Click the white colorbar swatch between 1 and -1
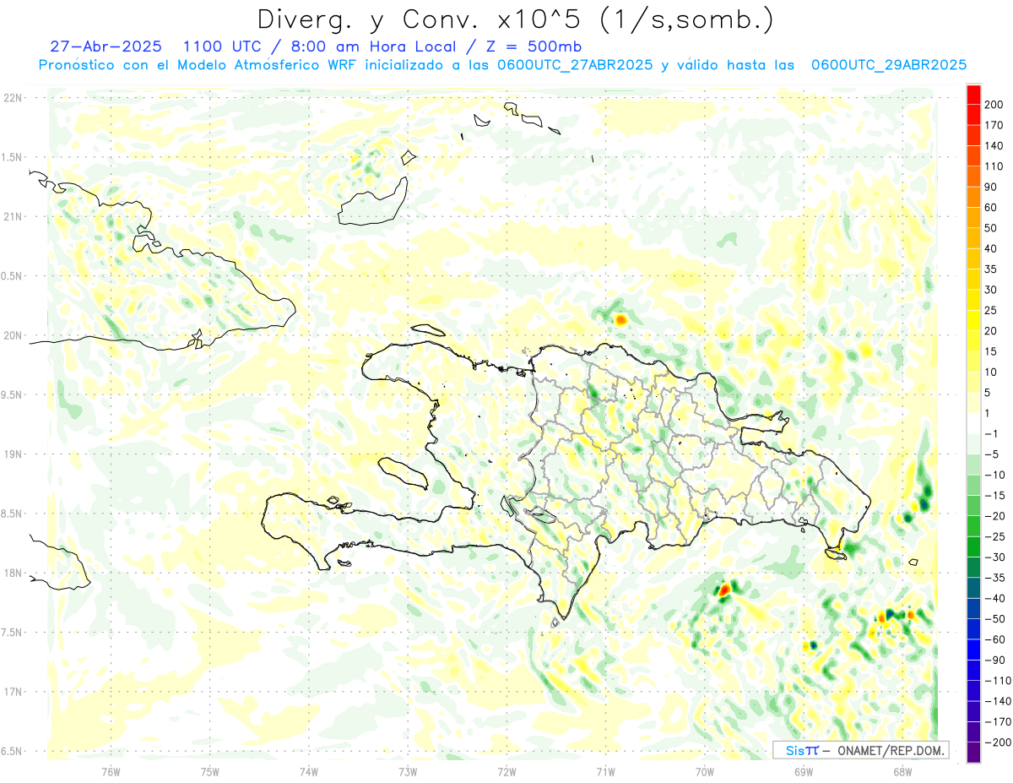The height and width of the screenshot is (783, 1013). click(x=973, y=424)
